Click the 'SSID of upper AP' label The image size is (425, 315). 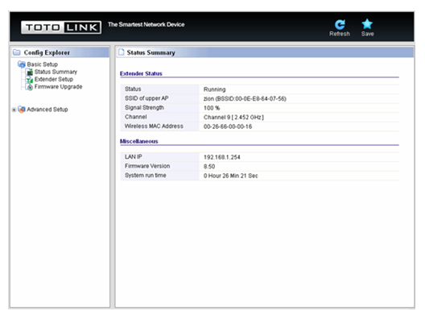pyautogui.click(x=146, y=98)
